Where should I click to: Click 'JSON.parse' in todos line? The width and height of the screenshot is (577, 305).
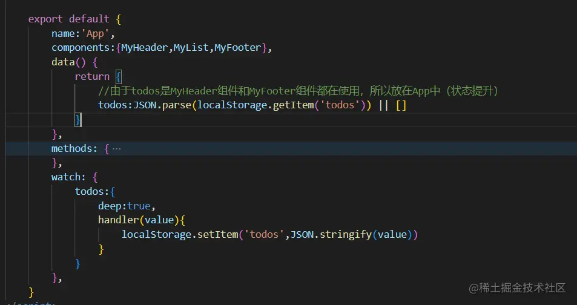[162, 105]
